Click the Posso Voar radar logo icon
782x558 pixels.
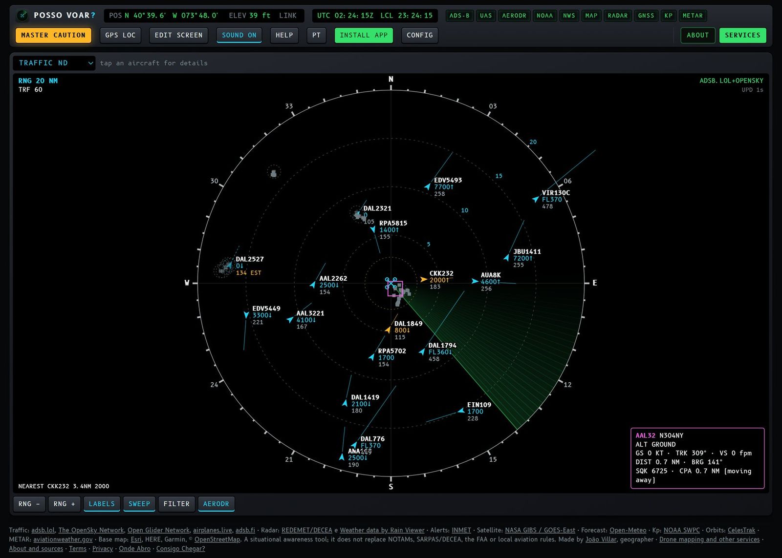[x=22, y=16]
